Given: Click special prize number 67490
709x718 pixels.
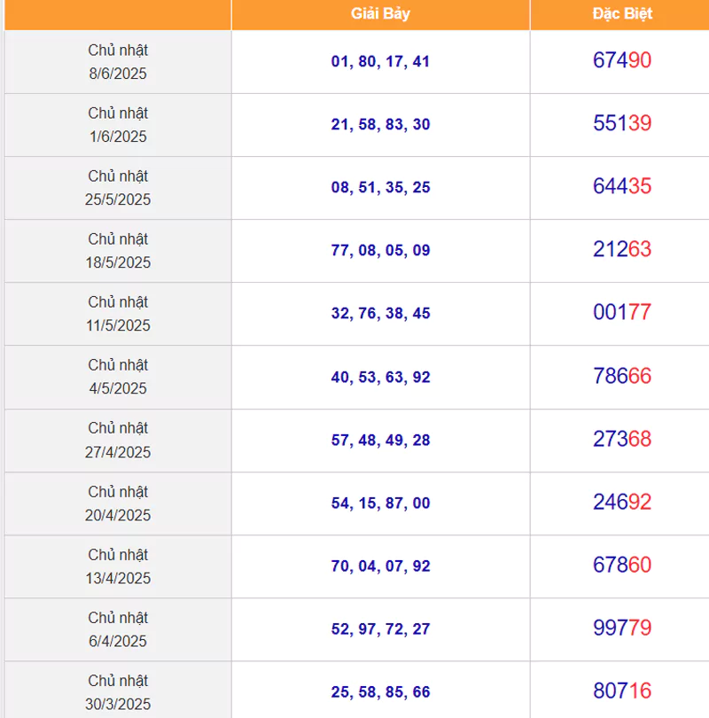Looking at the screenshot, I should coord(622,60).
